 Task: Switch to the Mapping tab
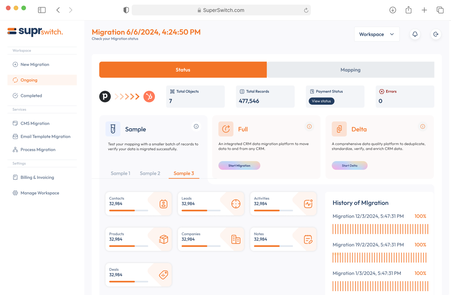350,70
